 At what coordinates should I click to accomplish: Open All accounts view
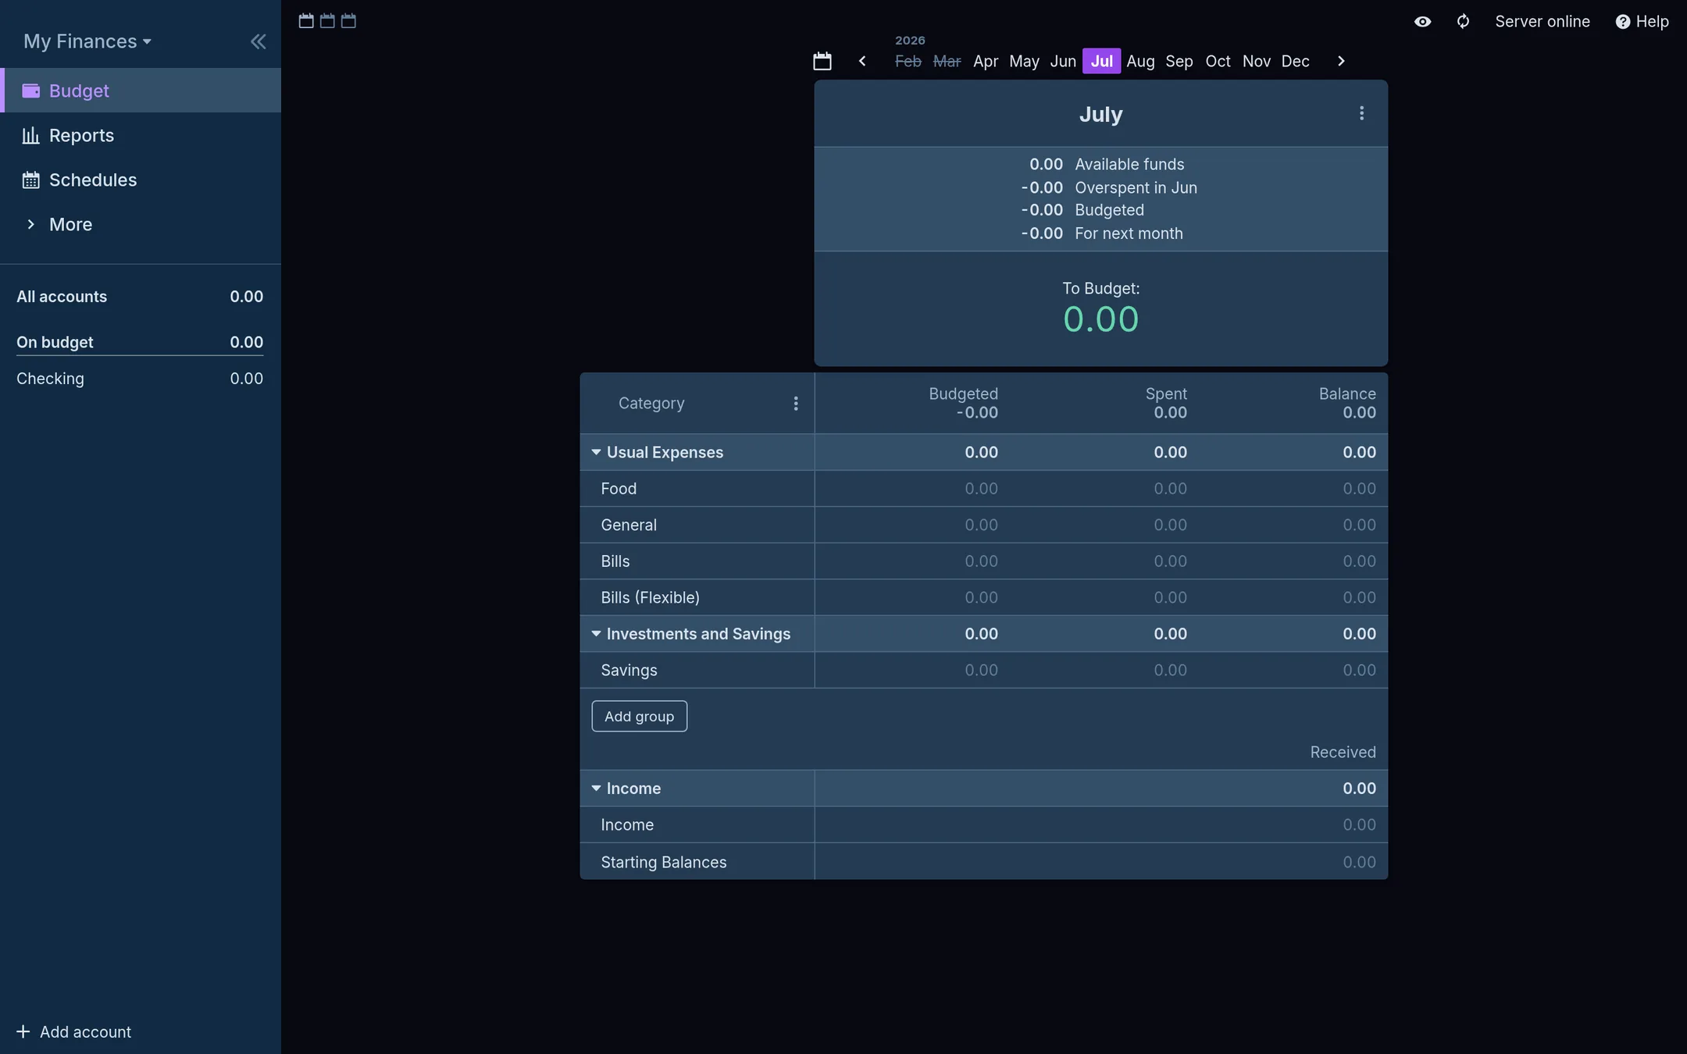tap(140, 297)
